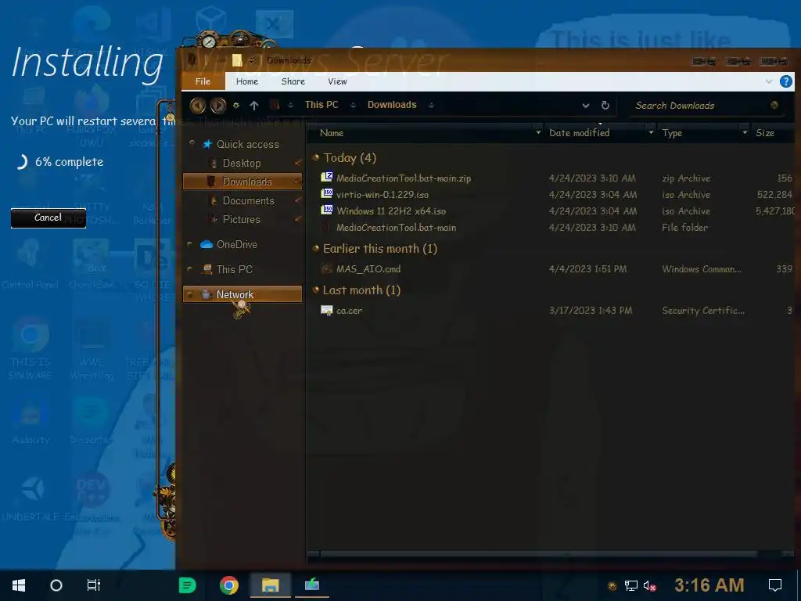Image resolution: width=801 pixels, height=601 pixels.
Task: Open the network status tray icon
Action: [631, 585]
